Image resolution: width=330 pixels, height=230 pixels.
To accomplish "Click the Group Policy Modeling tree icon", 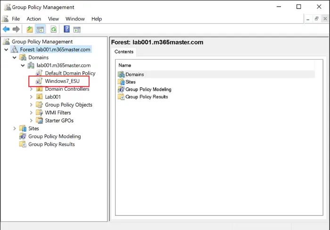I will pyautogui.click(x=23, y=136).
